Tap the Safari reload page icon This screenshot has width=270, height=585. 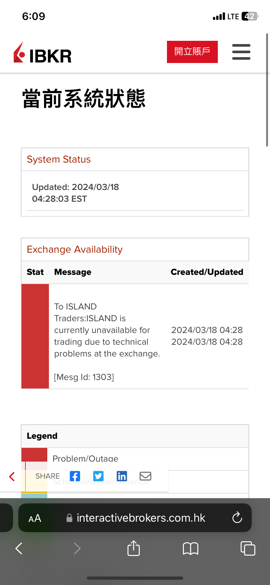pos(237,518)
